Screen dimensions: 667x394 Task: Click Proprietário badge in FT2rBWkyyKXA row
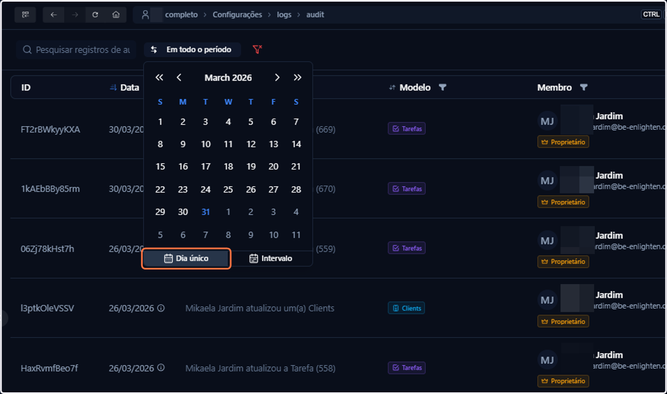point(563,142)
